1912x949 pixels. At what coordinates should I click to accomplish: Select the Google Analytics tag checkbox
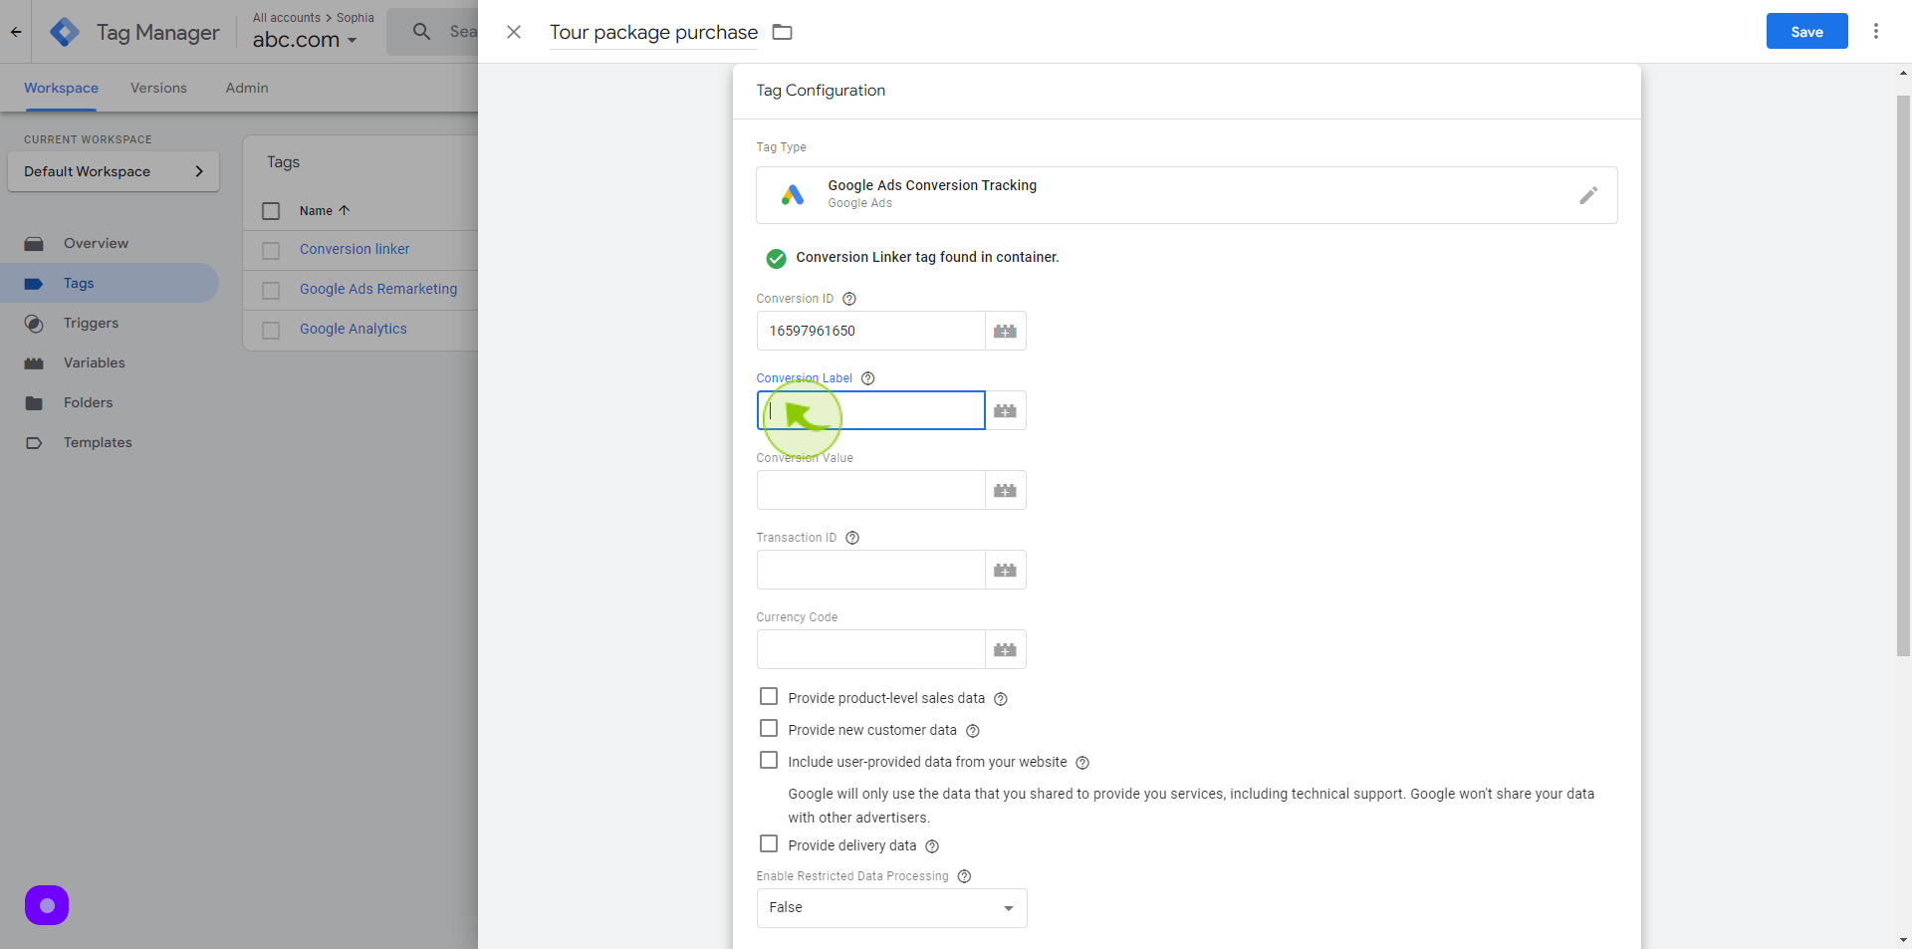[x=271, y=331]
